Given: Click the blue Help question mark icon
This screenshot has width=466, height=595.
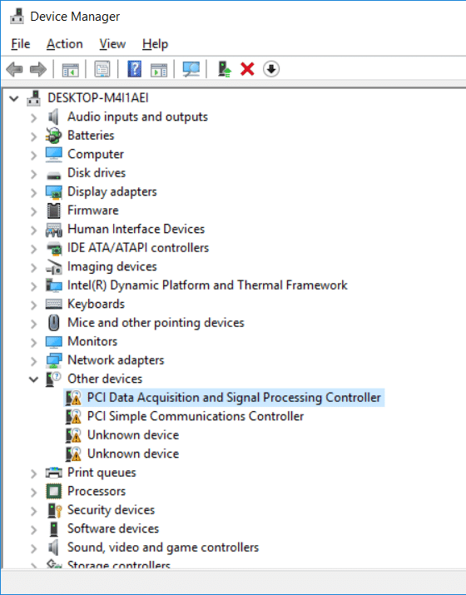Looking at the screenshot, I should pos(134,69).
